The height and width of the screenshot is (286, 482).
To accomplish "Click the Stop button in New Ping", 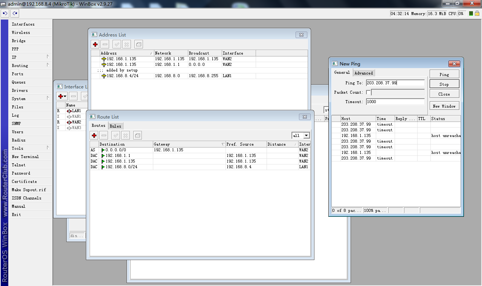I will pos(444,84).
